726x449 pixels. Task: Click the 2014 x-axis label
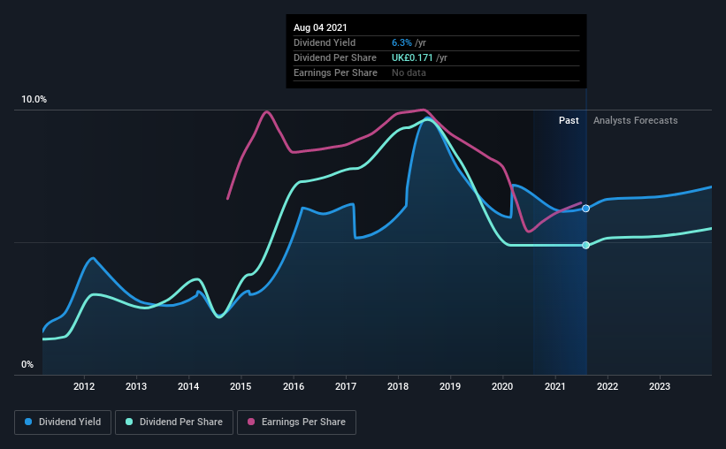(188, 386)
